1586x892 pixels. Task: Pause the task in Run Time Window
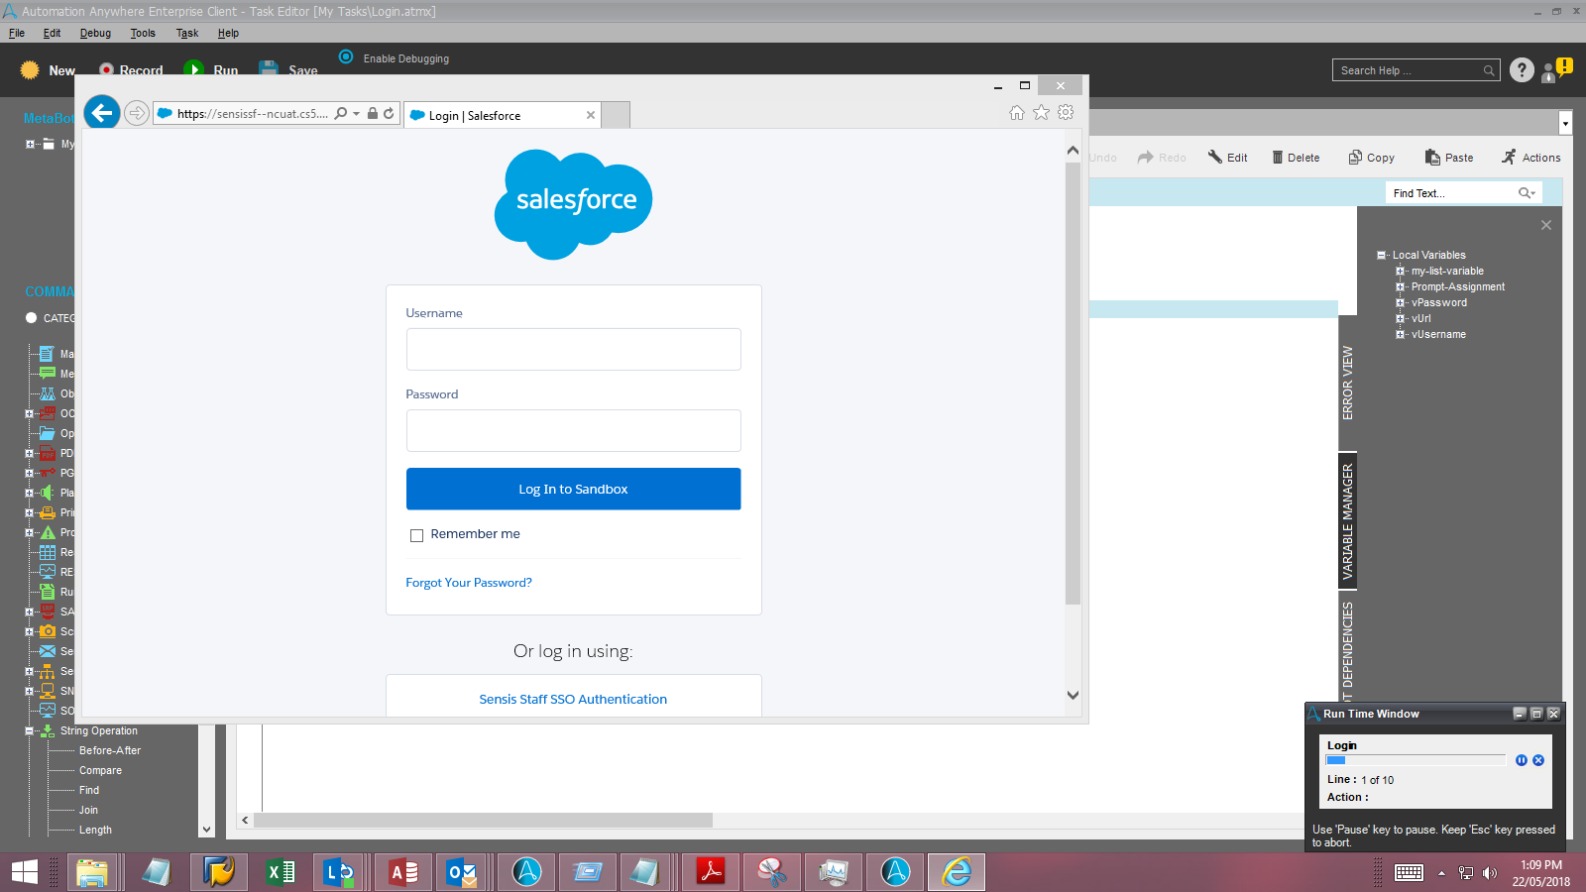[x=1522, y=760]
